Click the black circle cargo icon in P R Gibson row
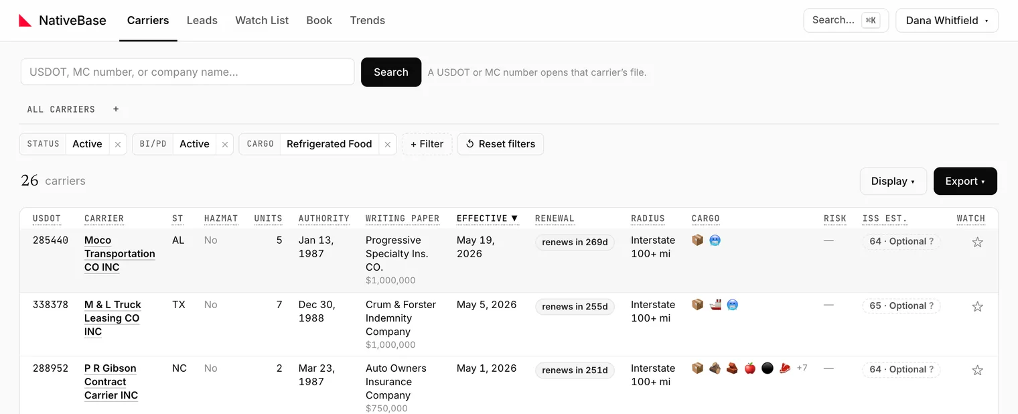Screen dimensions: 1018x414 768,368
